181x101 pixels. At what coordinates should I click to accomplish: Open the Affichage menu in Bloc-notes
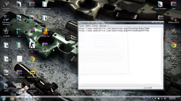103,26
